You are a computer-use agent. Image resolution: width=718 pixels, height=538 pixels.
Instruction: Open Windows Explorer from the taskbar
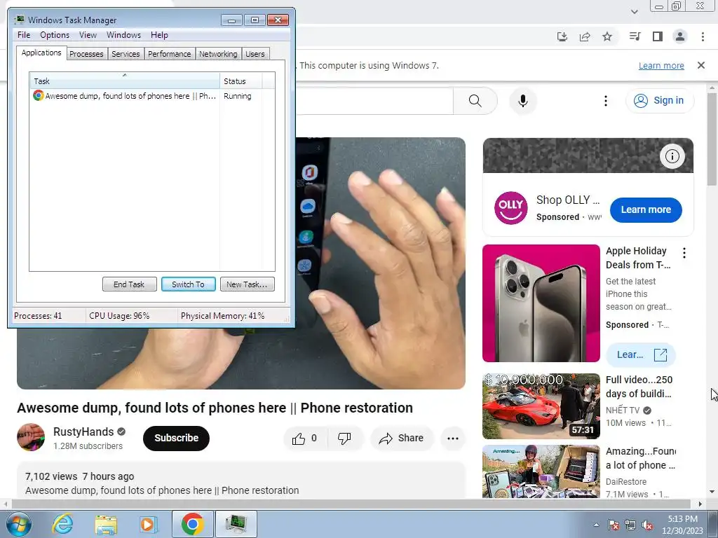[106, 525]
